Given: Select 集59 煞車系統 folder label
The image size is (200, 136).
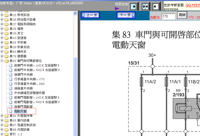Looking at the screenshot, I should pos(19,47).
